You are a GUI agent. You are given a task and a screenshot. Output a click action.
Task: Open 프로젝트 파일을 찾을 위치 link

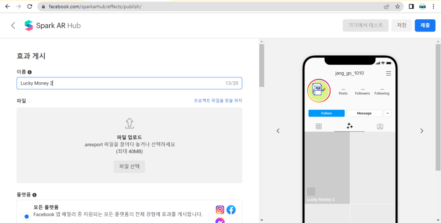218,101
